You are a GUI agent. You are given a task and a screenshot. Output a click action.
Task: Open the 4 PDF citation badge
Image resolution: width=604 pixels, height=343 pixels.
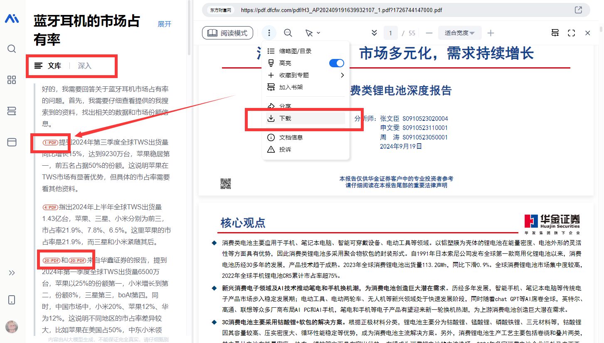tap(50, 207)
